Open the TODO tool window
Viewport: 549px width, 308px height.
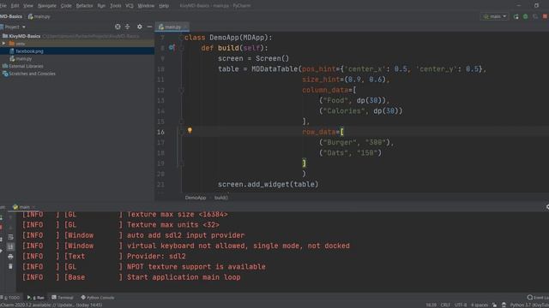click(10, 298)
